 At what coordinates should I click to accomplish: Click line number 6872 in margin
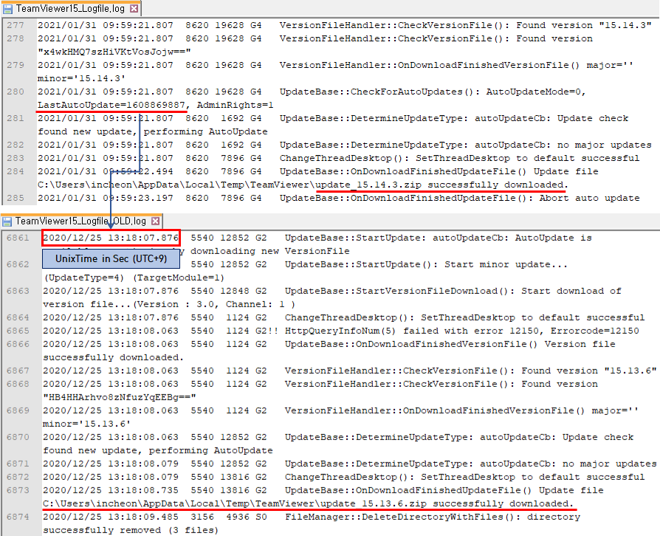tap(18, 477)
